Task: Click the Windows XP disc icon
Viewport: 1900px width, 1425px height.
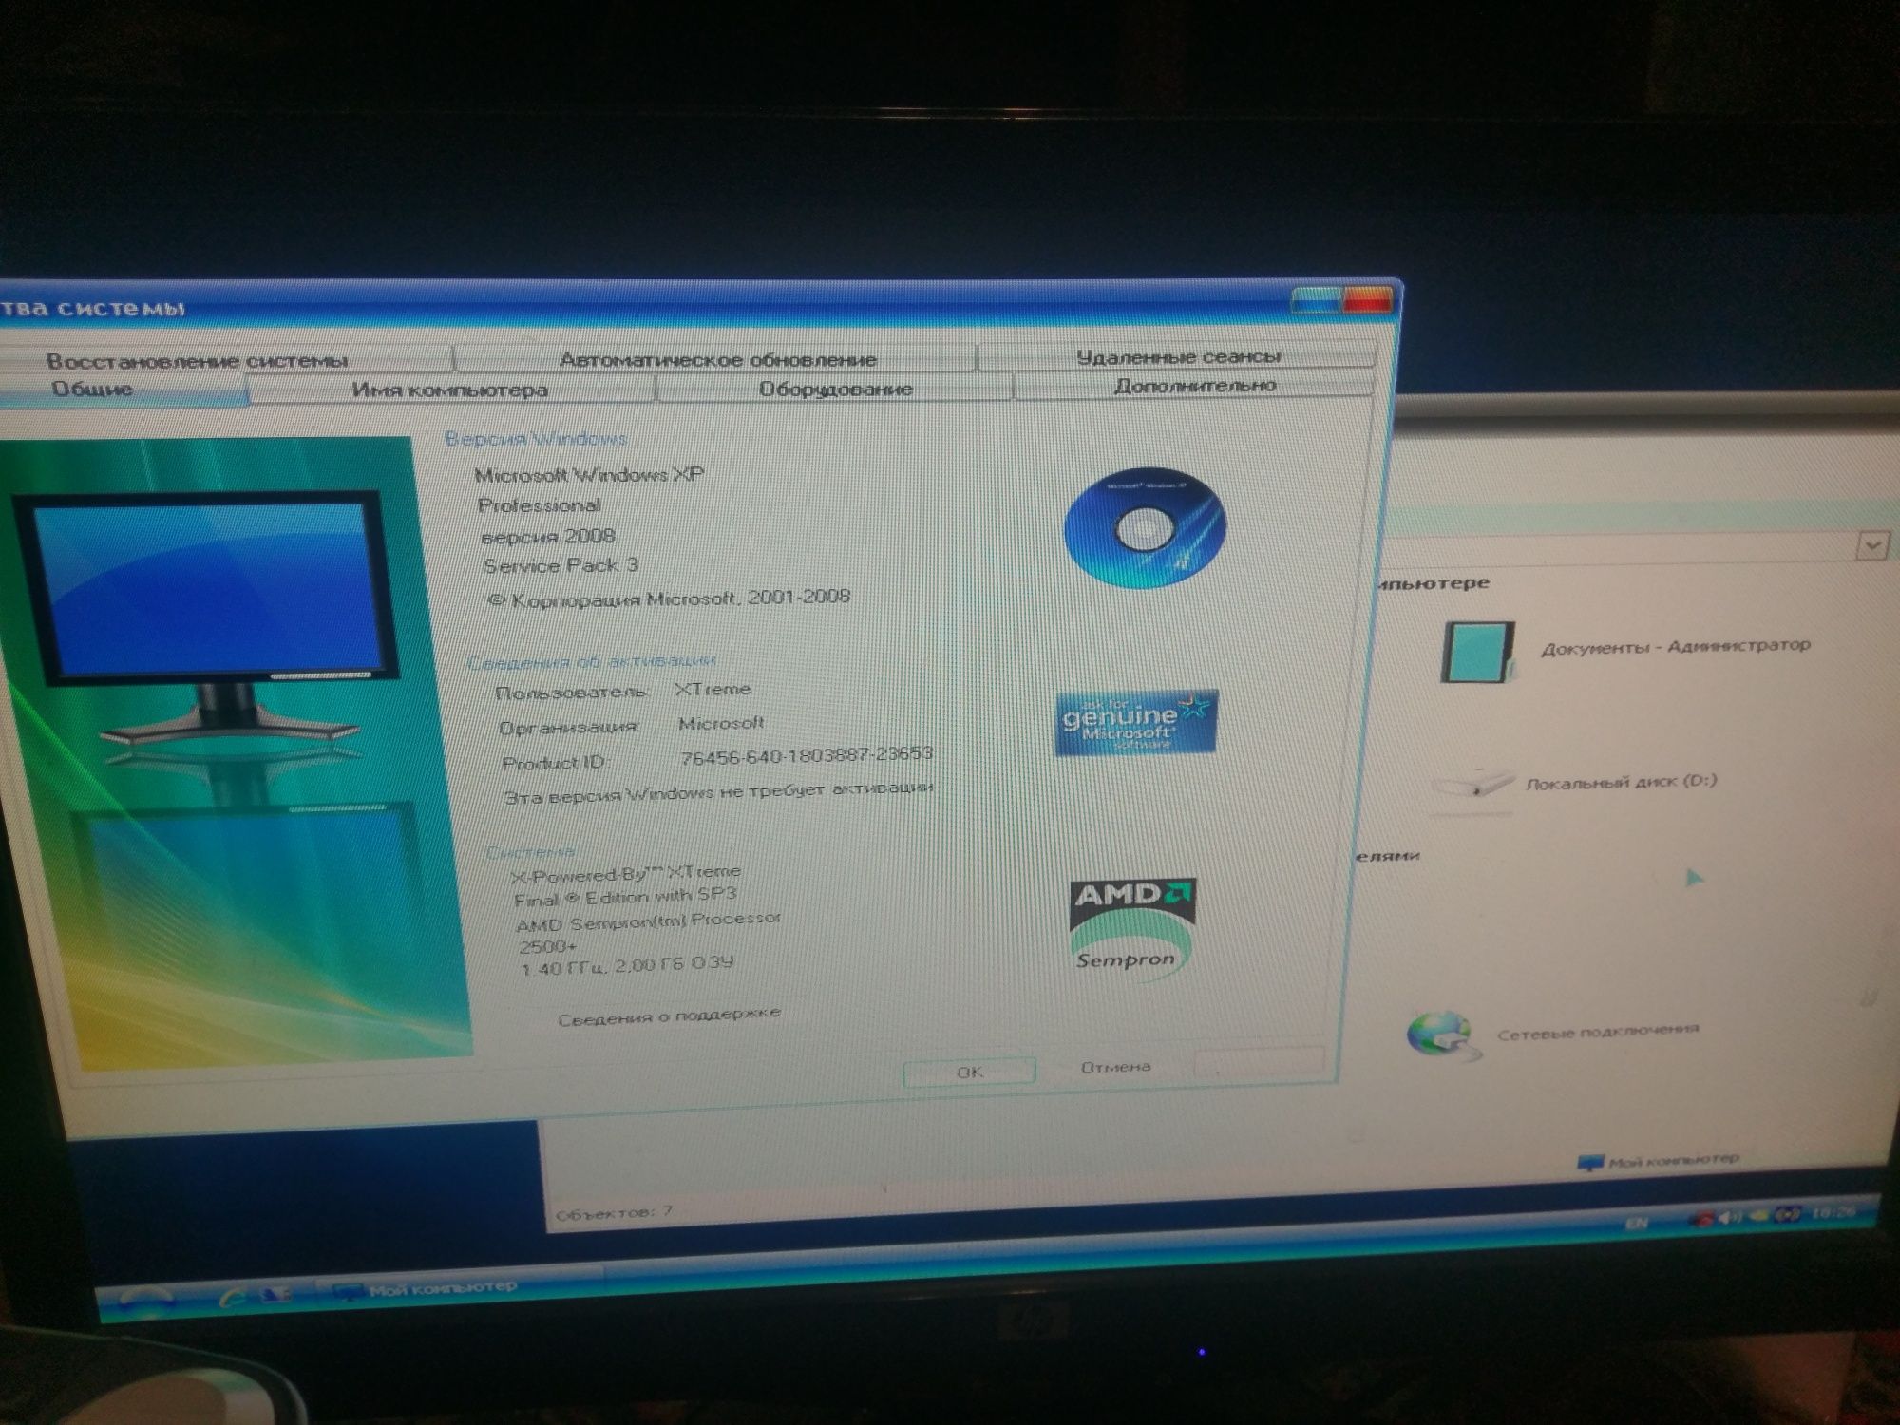Action: coord(1144,528)
